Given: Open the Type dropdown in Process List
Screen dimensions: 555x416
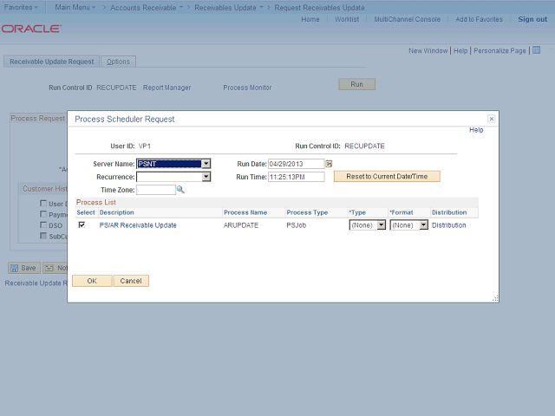Looking at the screenshot, I should point(381,225).
